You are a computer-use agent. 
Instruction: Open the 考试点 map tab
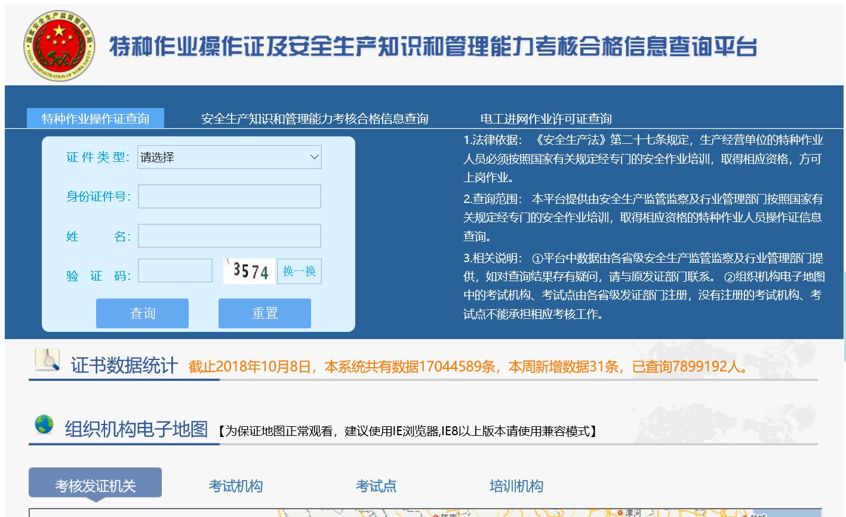(376, 486)
